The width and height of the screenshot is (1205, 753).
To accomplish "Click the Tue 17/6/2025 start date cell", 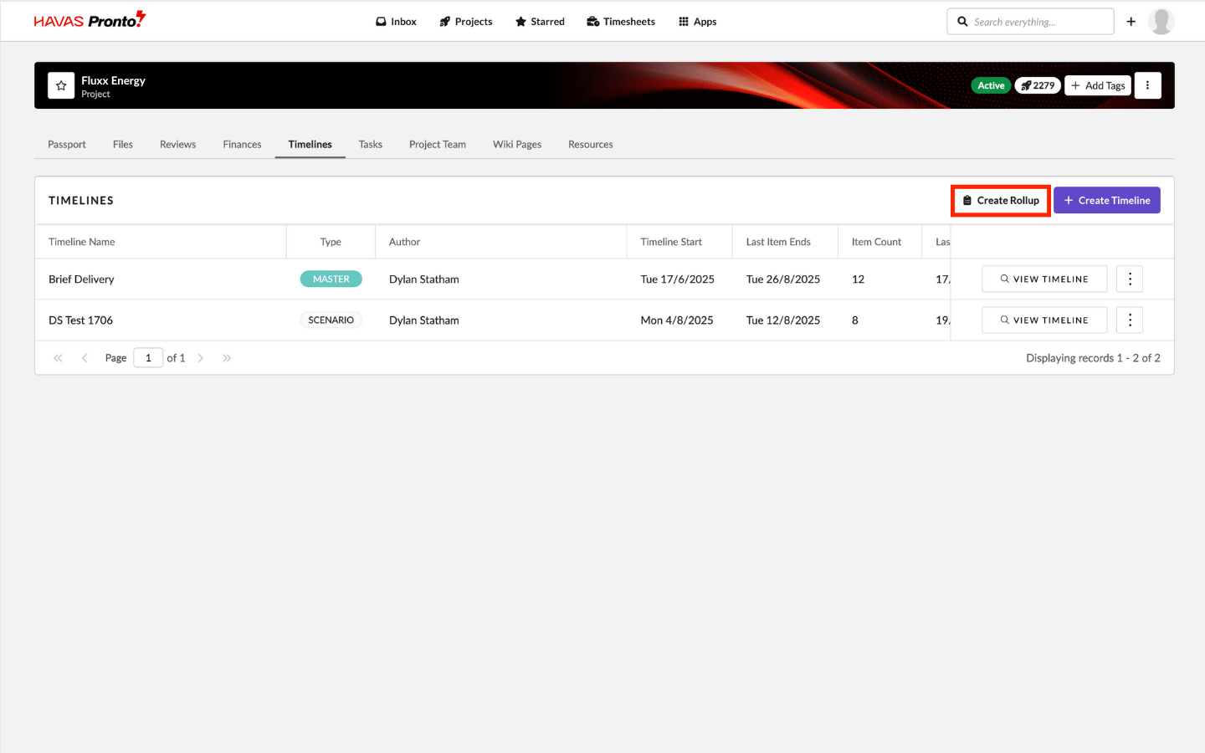I will coord(678,279).
